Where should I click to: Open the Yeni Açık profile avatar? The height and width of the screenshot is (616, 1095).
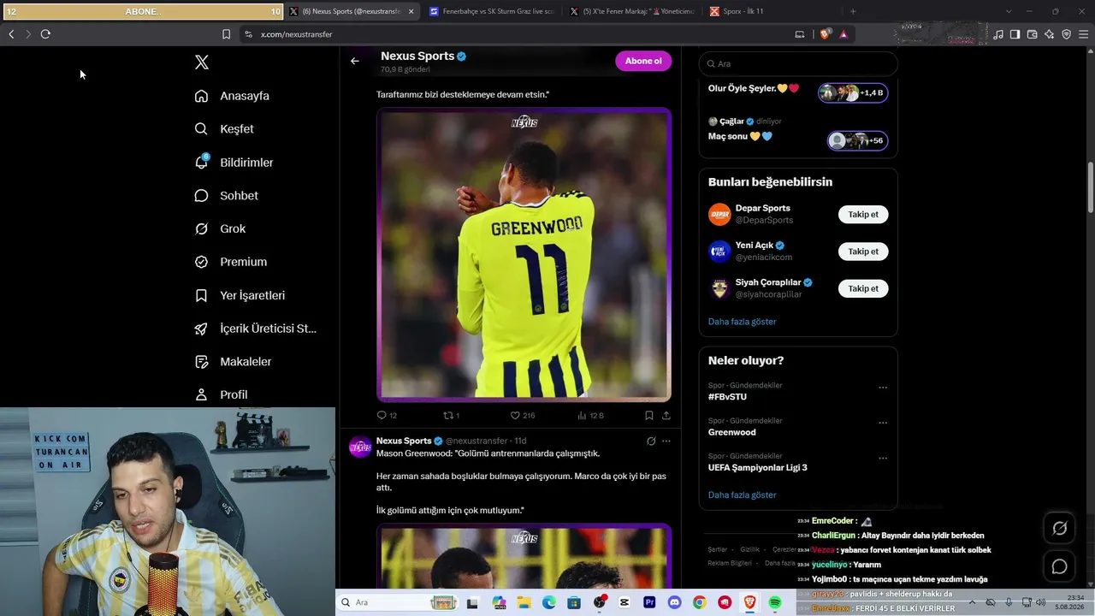point(719,251)
